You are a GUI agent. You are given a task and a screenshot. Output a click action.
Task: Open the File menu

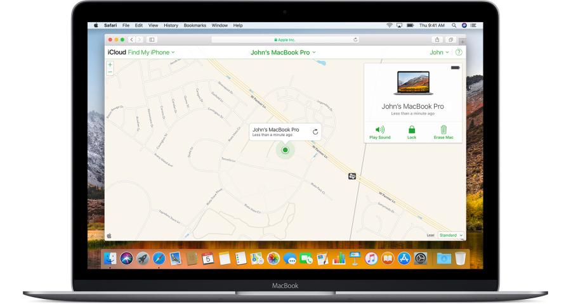(x=126, y=25)
